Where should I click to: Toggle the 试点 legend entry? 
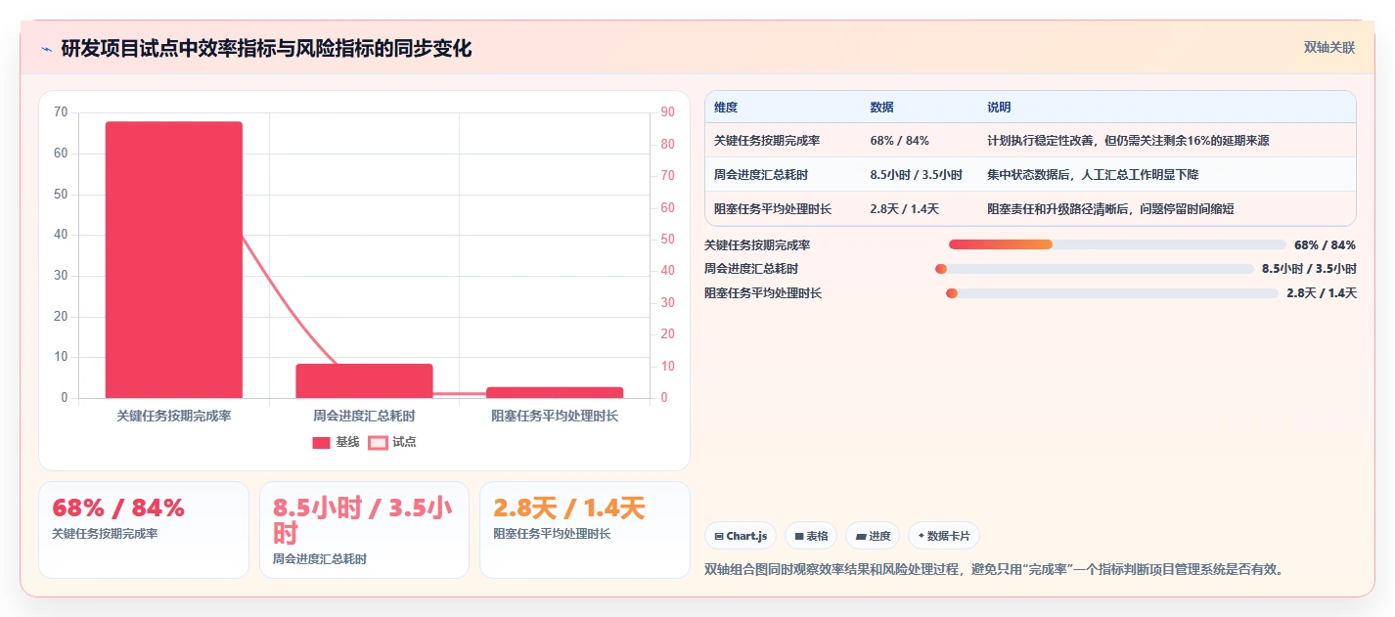coord(392,442)
